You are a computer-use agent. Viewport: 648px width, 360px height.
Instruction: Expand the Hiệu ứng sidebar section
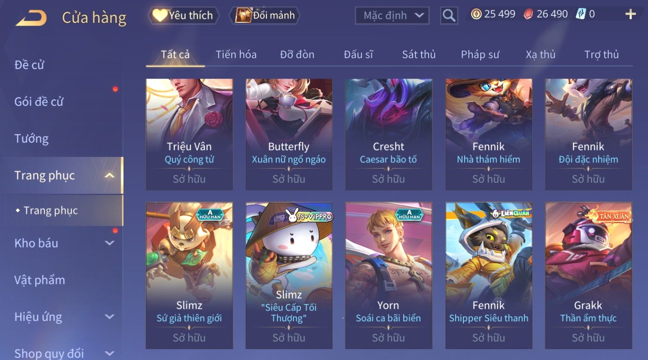coord(110,317)
